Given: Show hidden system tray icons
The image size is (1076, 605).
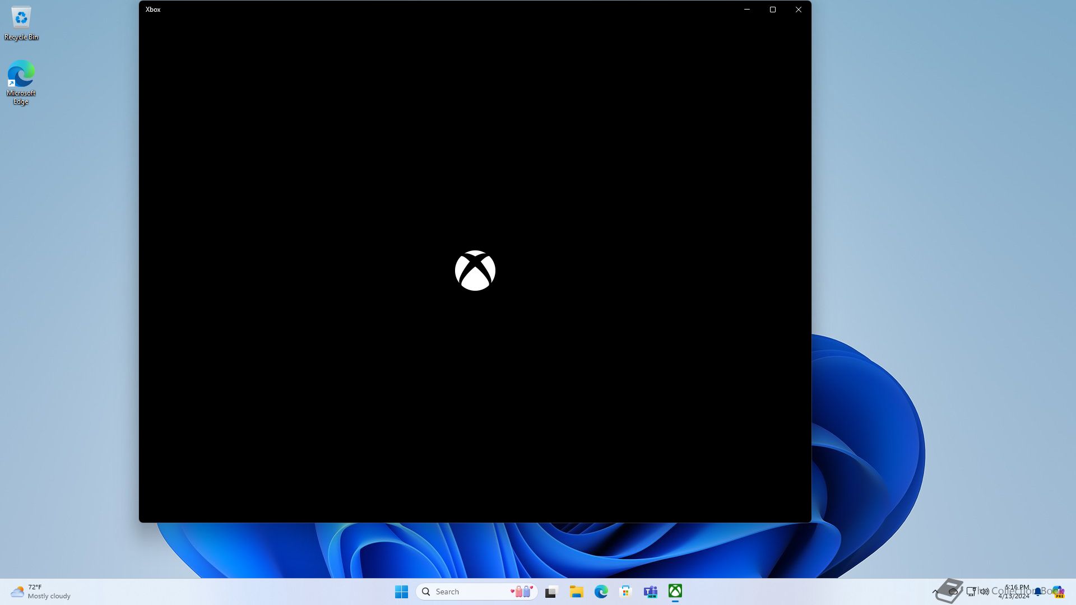Looking at the screenshot, I should [x=935, y=592].
